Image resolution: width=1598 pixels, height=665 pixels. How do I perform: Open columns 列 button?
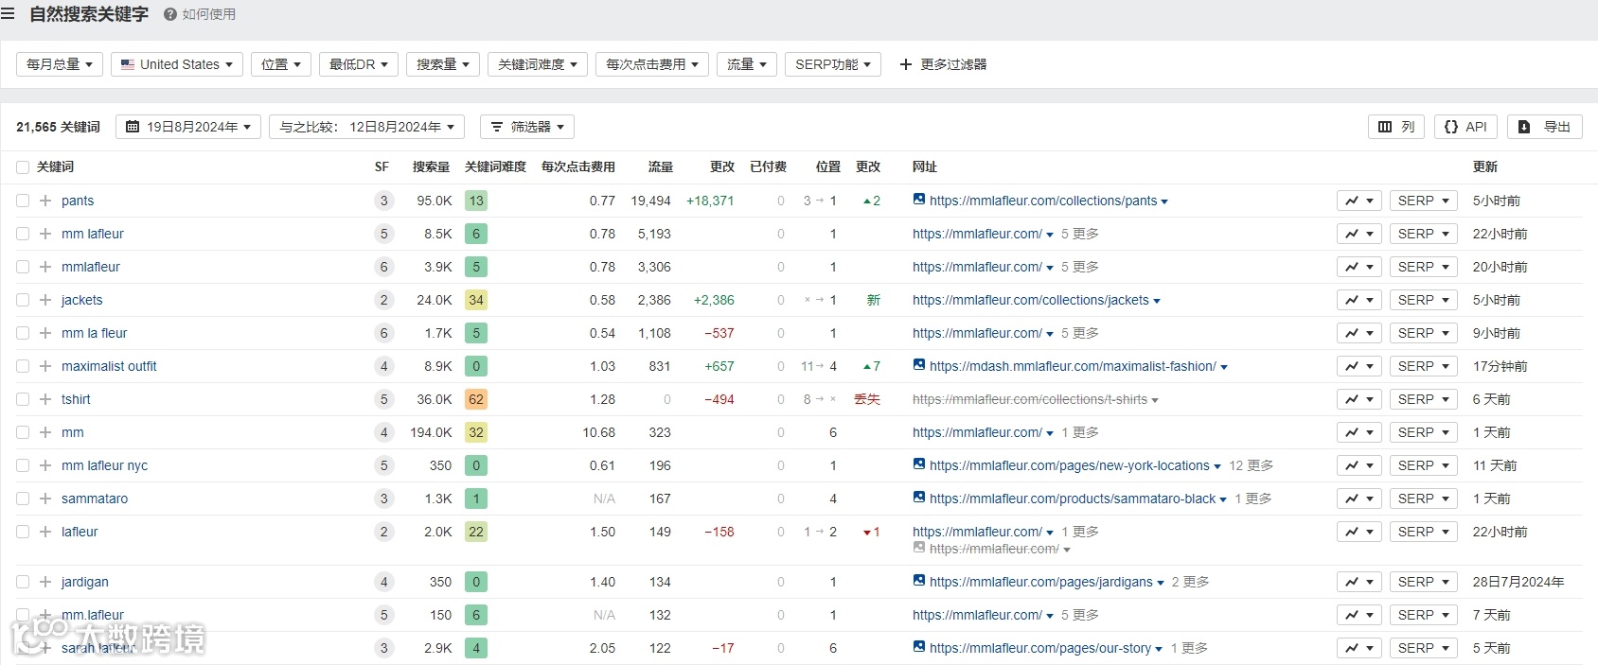click(1396, 127)
